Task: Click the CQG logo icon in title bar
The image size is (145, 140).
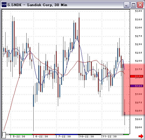Action: pyautogui.click(x=4, y=5)
